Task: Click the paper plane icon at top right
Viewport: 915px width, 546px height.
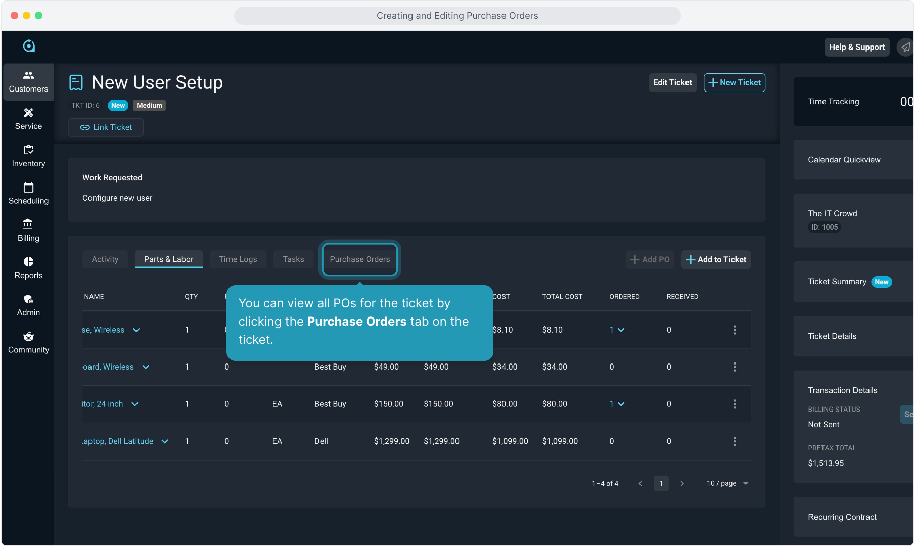Action: 905,47
